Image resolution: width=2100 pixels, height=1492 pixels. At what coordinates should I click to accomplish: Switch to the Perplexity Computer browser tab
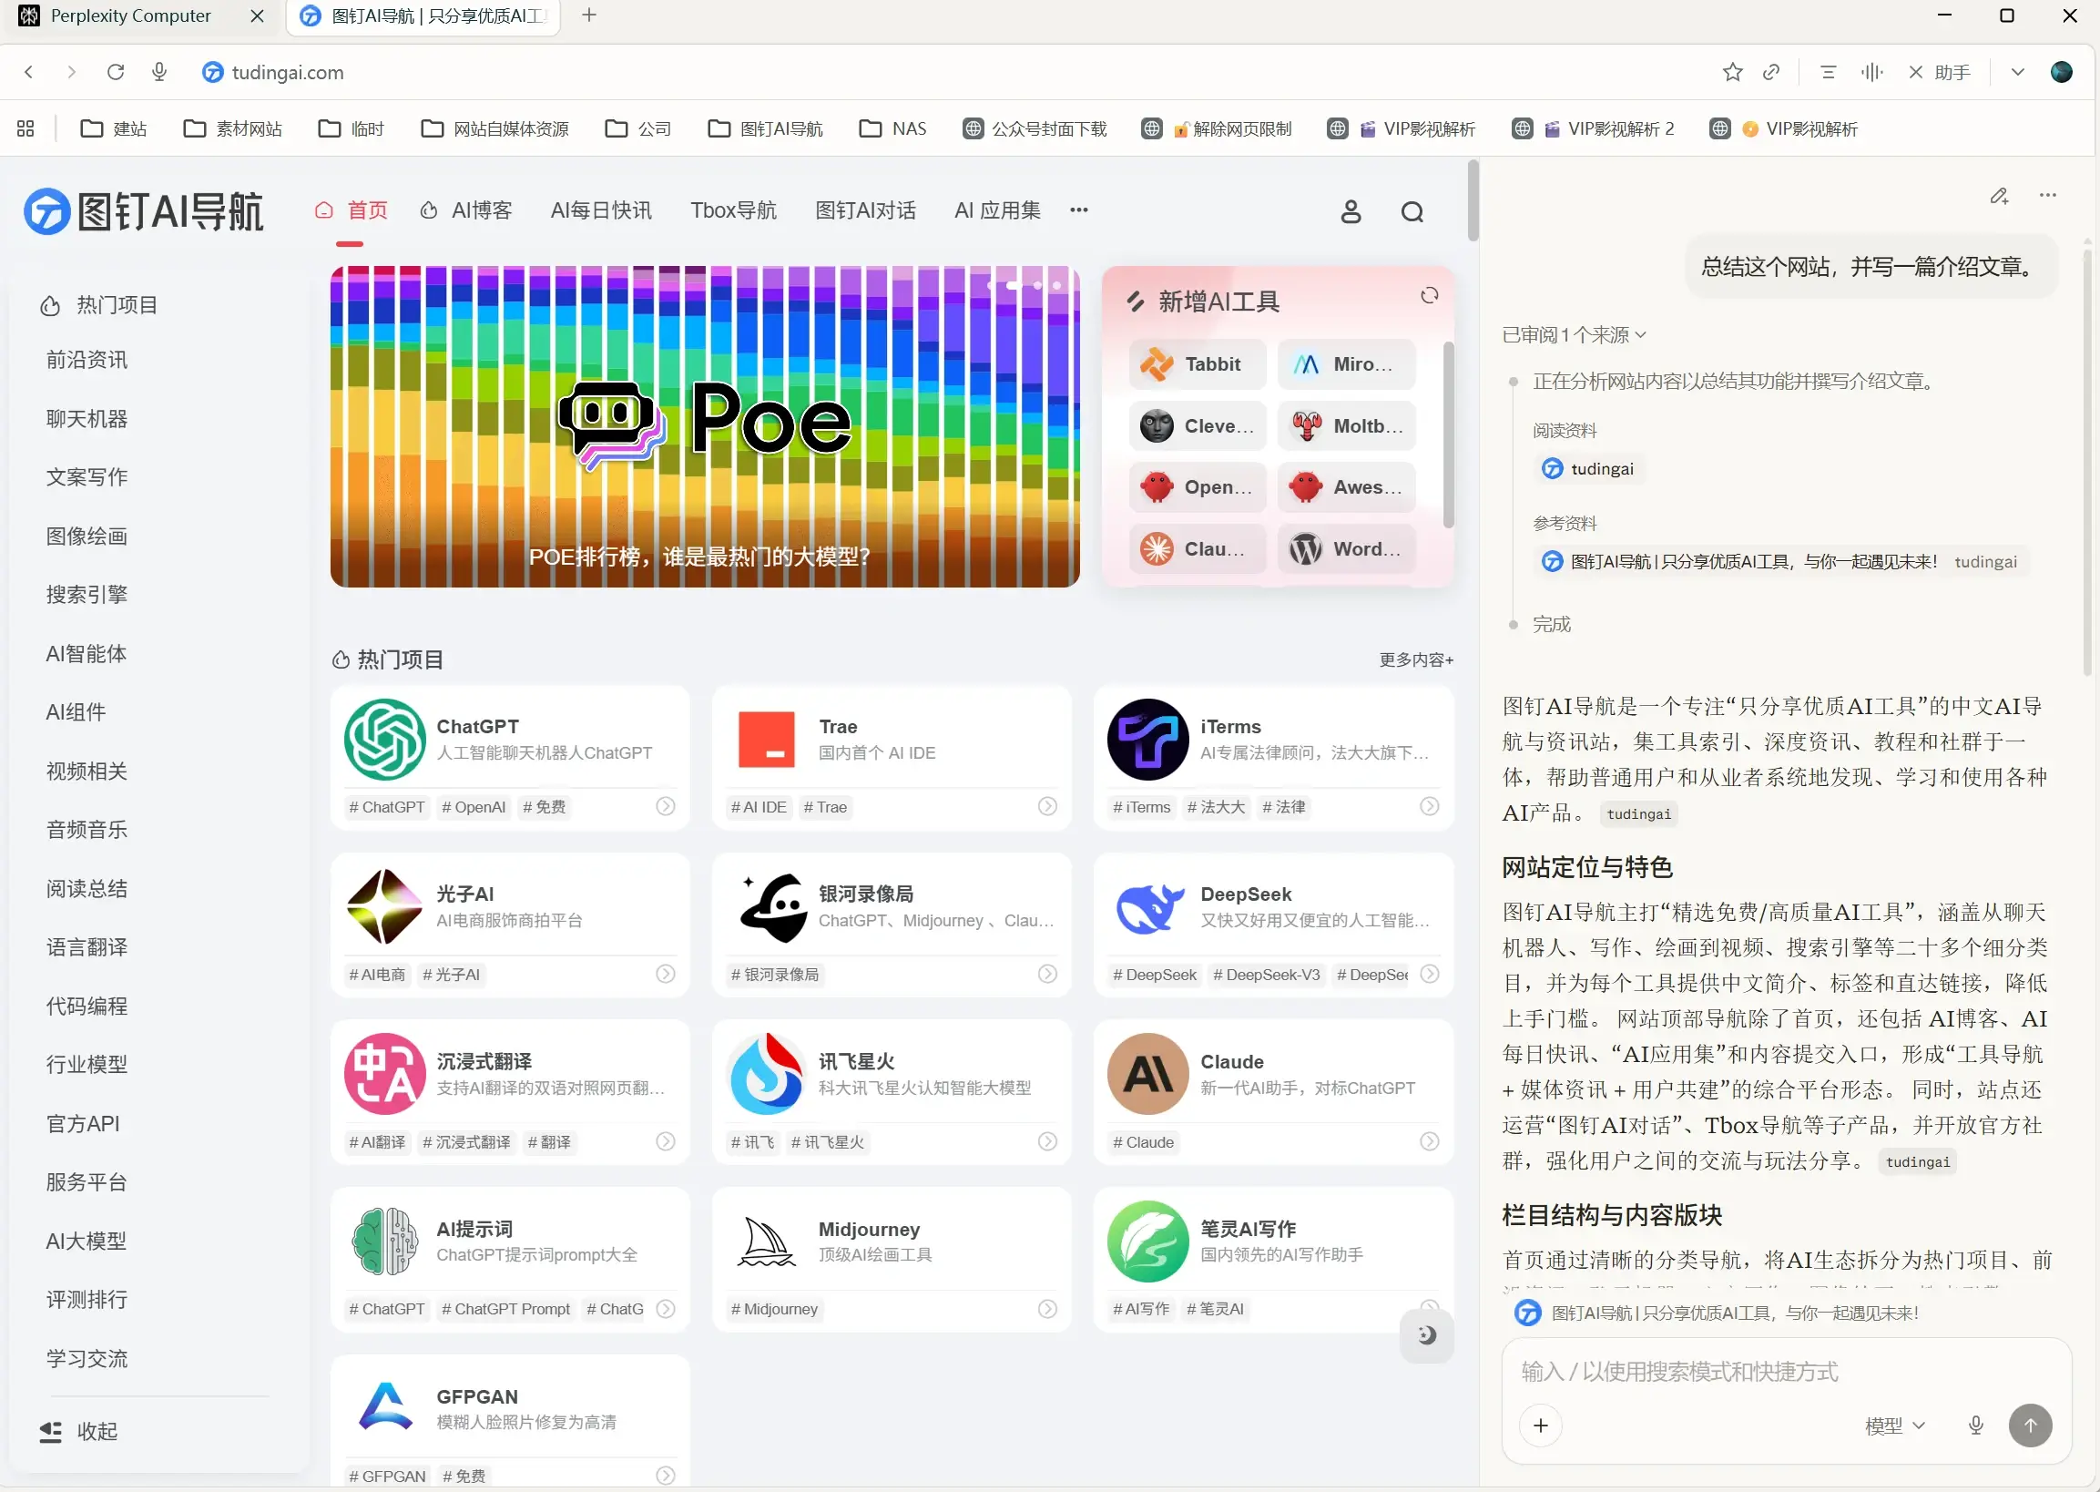point(130,15)
